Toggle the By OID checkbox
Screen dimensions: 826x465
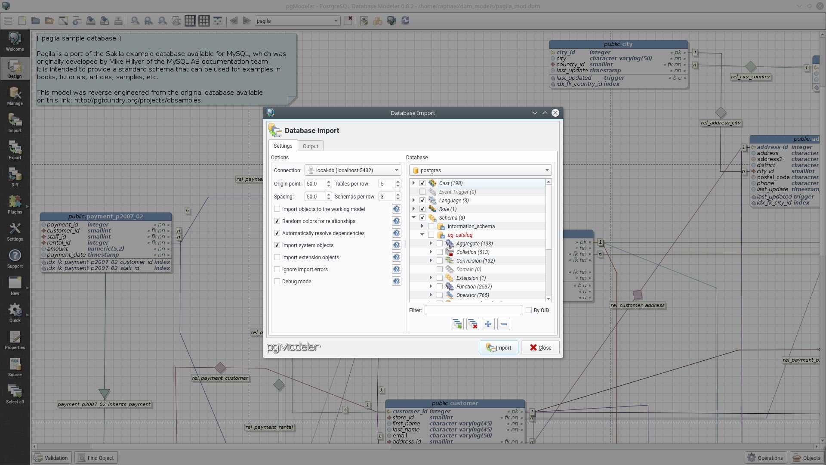pyautogui.click(x=529, y=310)
